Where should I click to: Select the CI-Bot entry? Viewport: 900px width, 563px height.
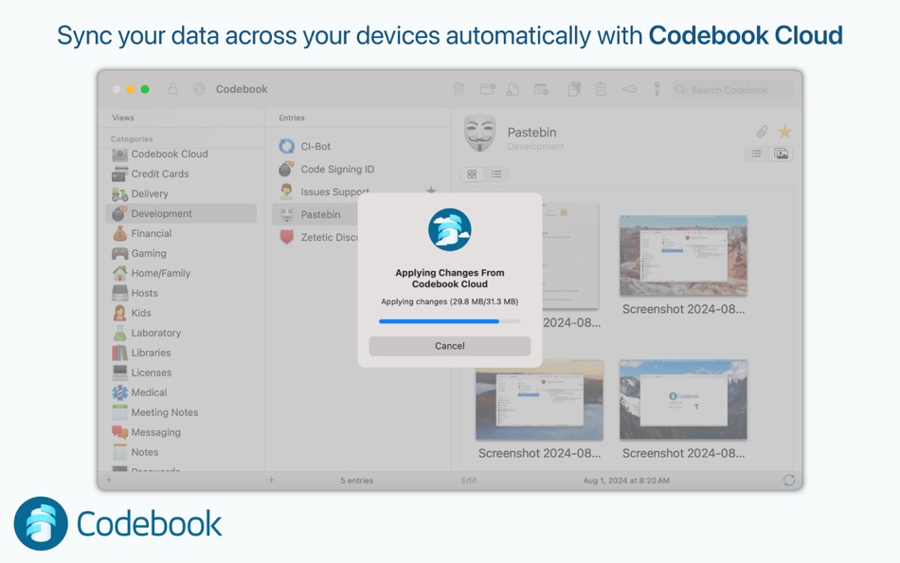click(x=358, y=147)
